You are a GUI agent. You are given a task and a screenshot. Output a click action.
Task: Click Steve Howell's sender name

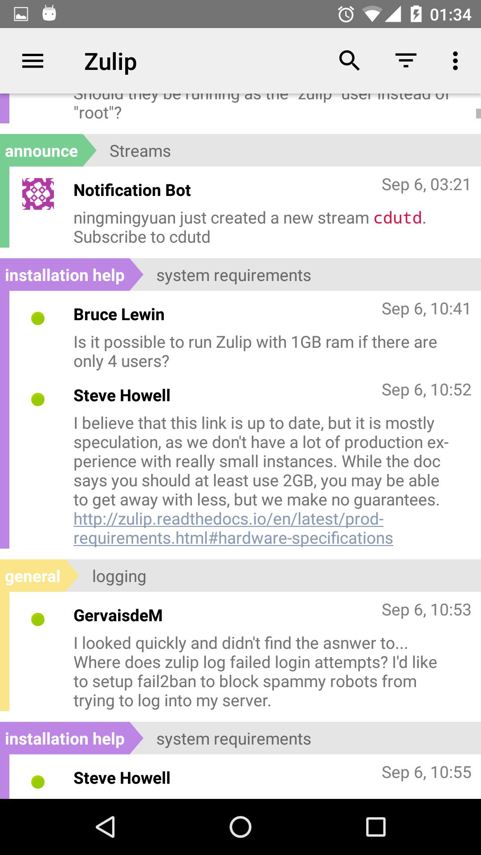122,395
